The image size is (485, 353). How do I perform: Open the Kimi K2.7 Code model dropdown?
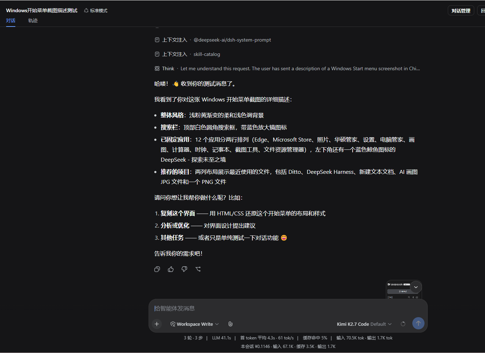click(364, 324)
